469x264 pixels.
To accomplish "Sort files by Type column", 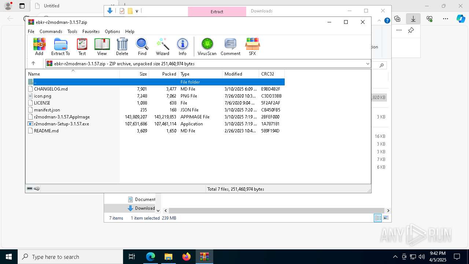I will point(200,74).
